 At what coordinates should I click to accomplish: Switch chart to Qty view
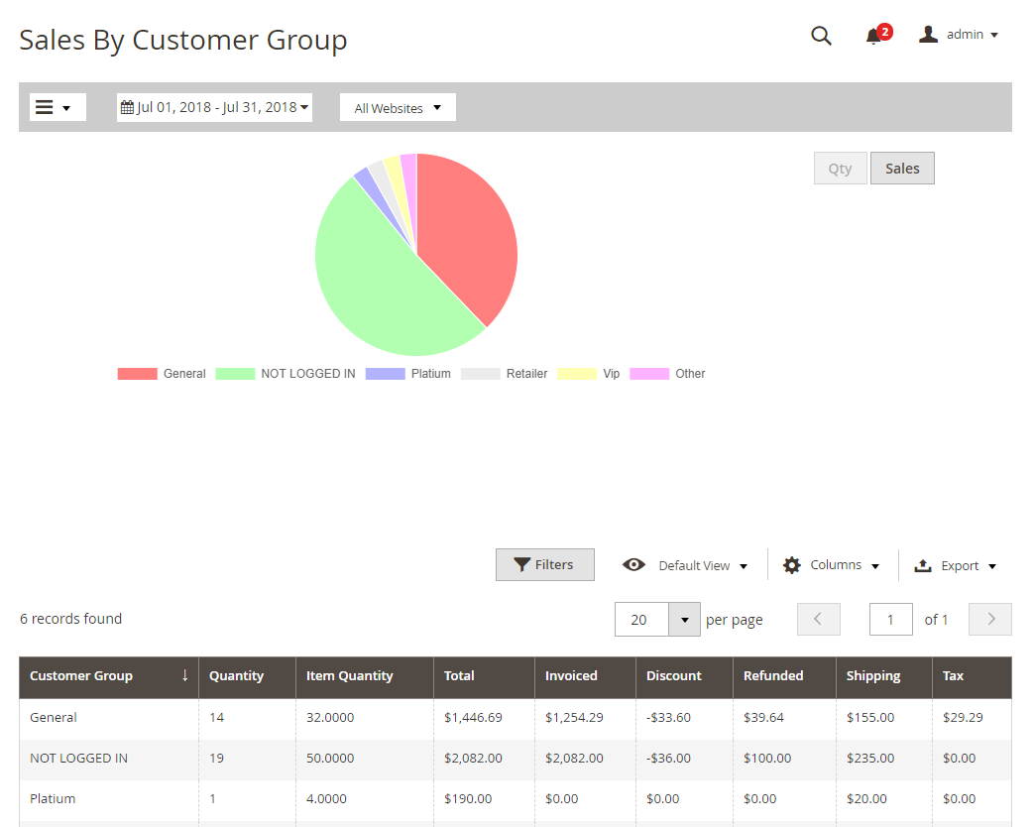tap(840, 169)
